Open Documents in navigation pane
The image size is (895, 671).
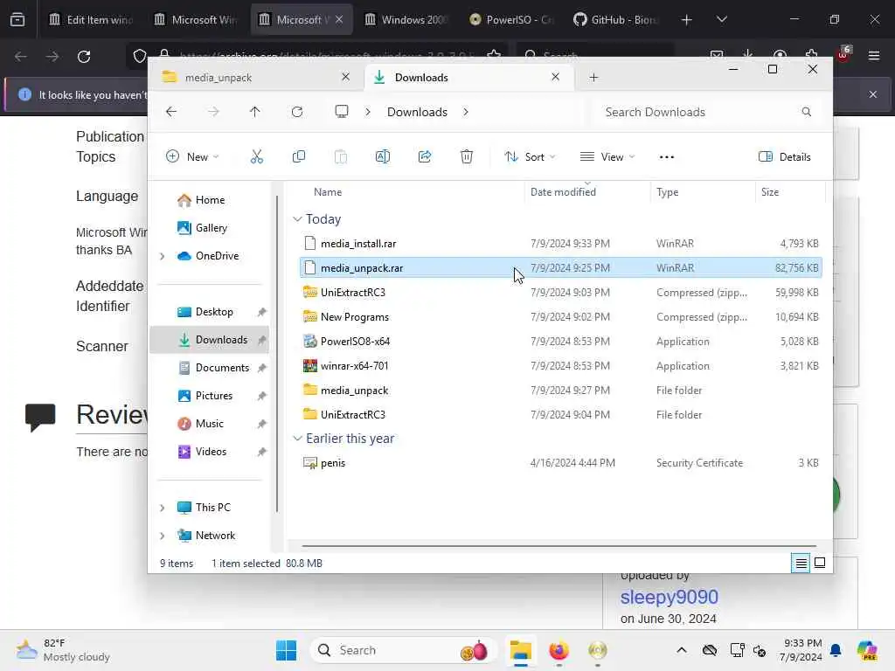pyautogui.click(x=209, y=368)
